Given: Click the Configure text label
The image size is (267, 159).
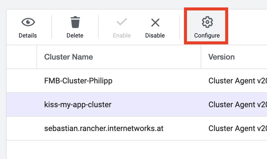Looking at the screenshot, I should (207, 35).
